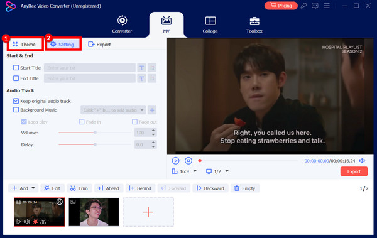The width and height of the screenshot is (377, 238).
Task: Open the 16:9 aspect ratio dropdown
Action: [x=184, y=171]
